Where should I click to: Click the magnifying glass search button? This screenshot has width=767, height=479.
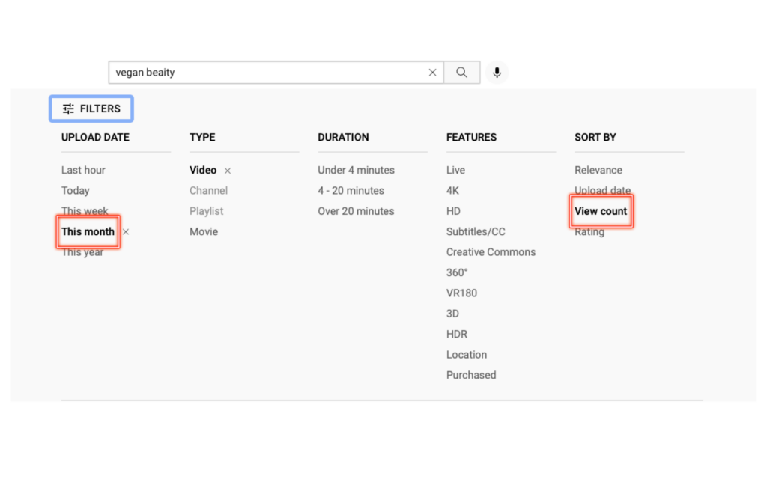461,73
